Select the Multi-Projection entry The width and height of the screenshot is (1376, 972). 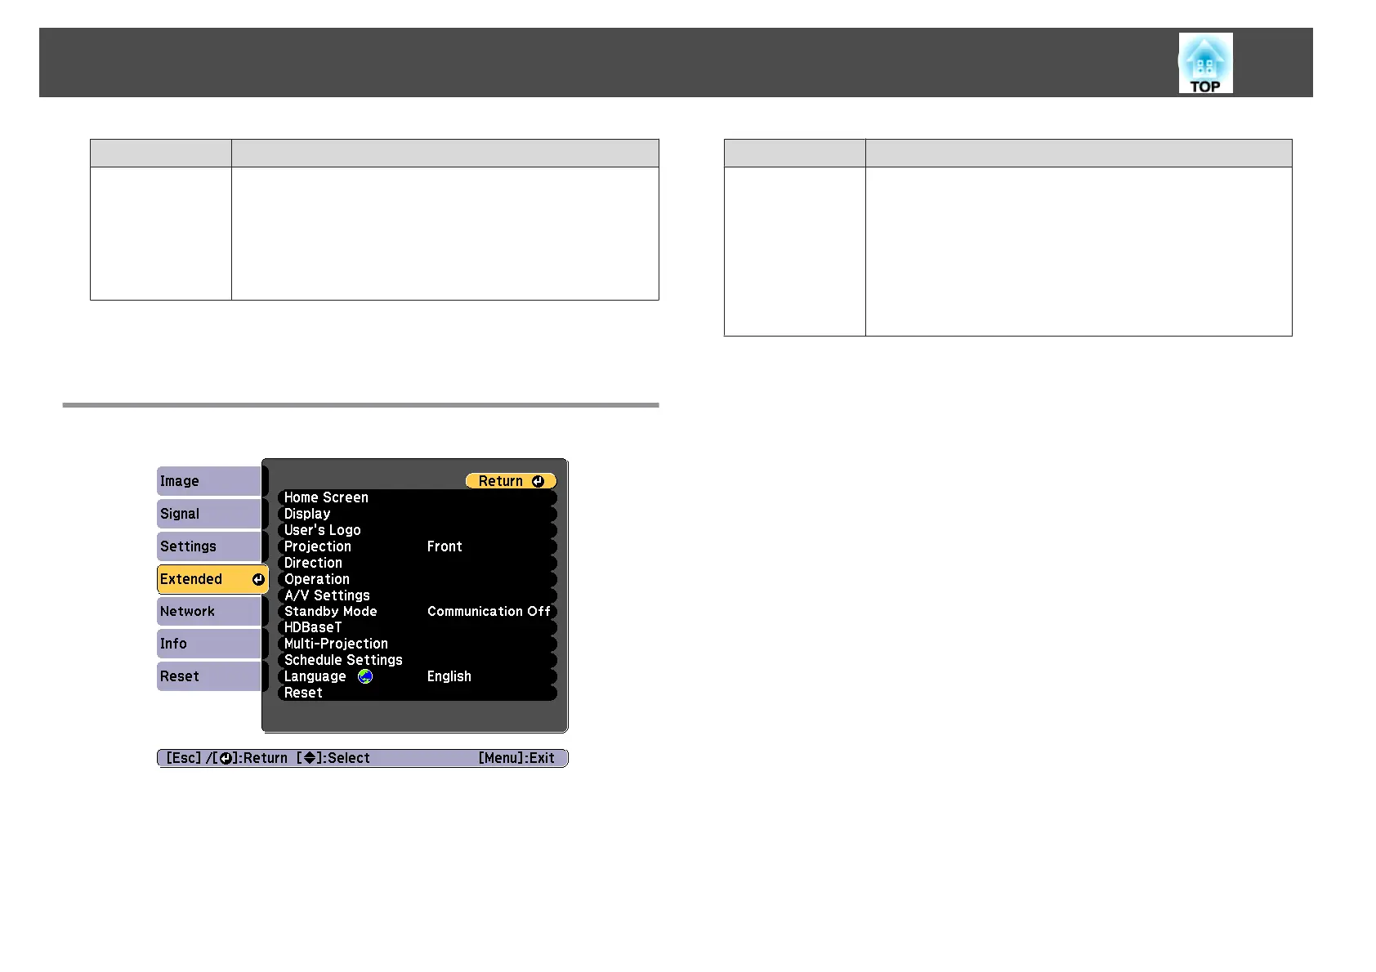(418, 644)
